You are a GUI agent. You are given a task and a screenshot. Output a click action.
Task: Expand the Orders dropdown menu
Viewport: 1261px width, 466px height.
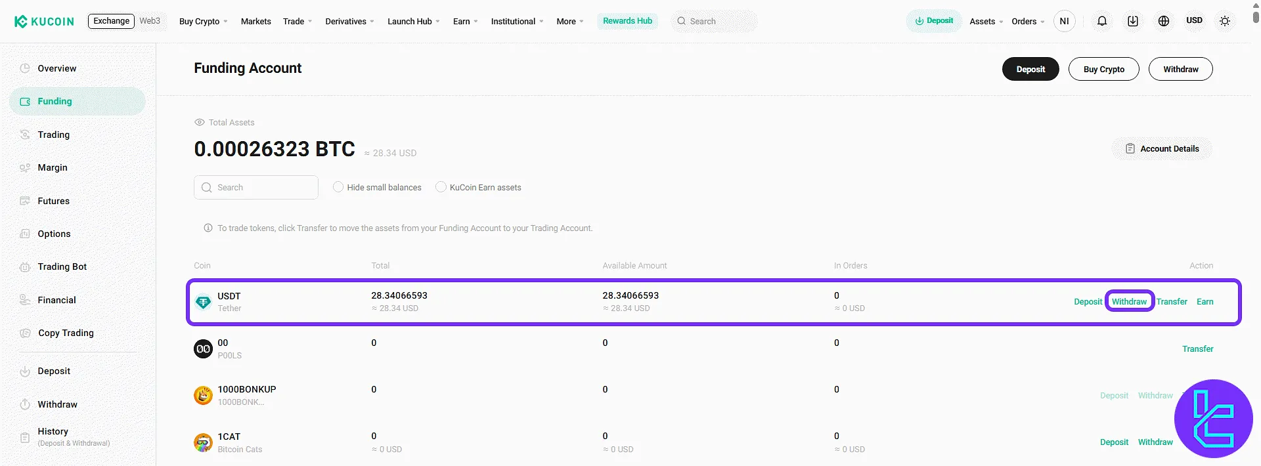click(x=1028, y=22)
